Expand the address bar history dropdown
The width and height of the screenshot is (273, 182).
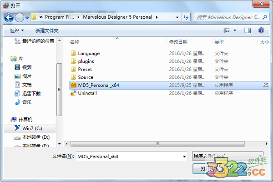pos(177,17)
